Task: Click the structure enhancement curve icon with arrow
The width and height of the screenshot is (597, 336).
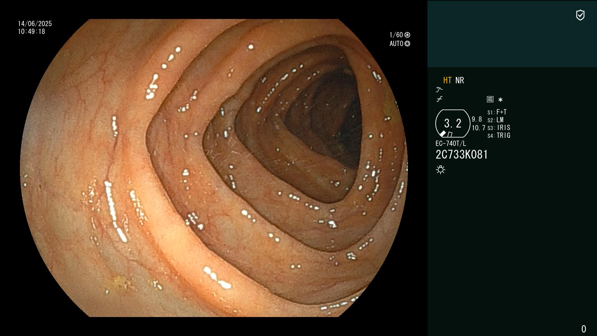Action: click(x=439, y=90)
